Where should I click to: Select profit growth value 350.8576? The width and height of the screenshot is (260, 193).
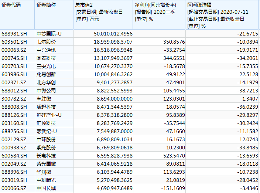tap(174, 42)
